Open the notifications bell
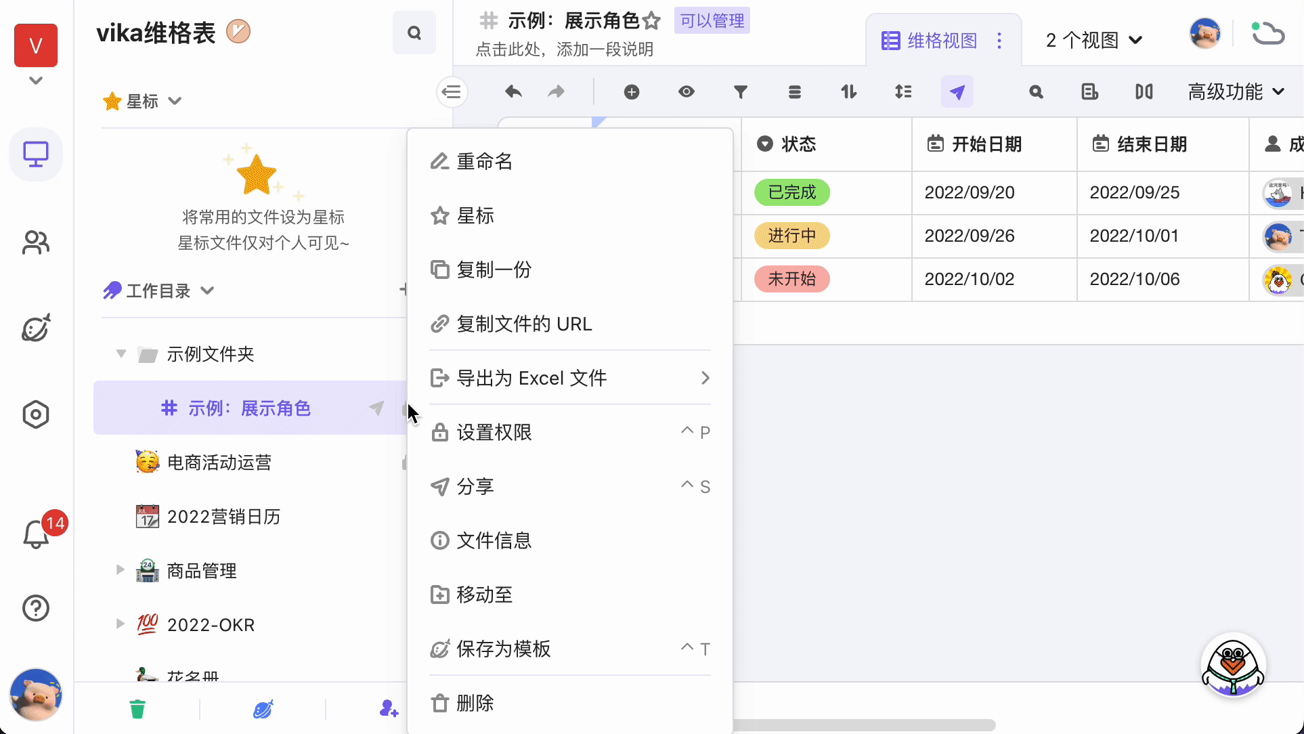Viewport: 1304px width, 734px height. [x=36, y=535]
